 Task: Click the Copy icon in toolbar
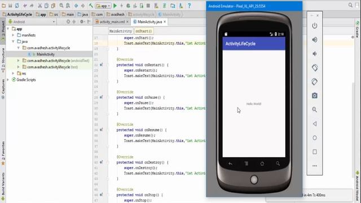[x=46, y=6]
